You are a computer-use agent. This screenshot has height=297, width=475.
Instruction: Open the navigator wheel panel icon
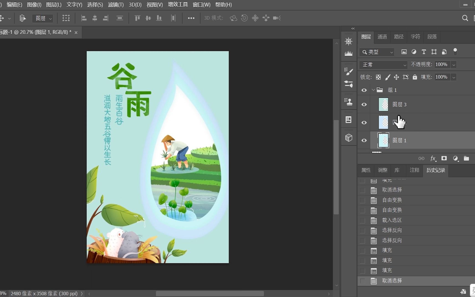[348, 42]
